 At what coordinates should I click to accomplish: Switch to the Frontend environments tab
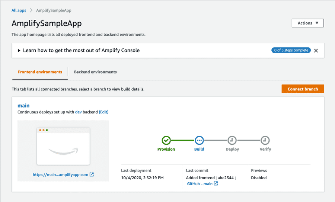(x=40, y=72)
